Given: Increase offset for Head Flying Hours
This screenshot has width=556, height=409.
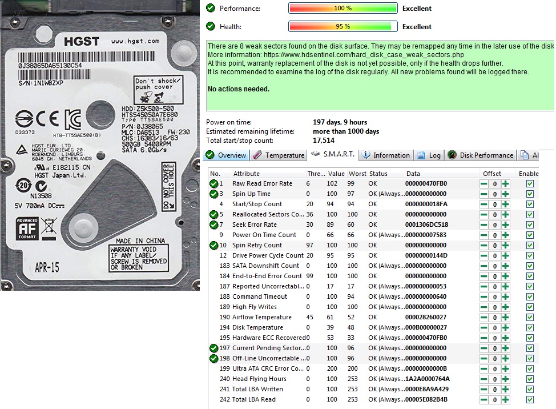Looking at the screenshot, I should [505, 379].
